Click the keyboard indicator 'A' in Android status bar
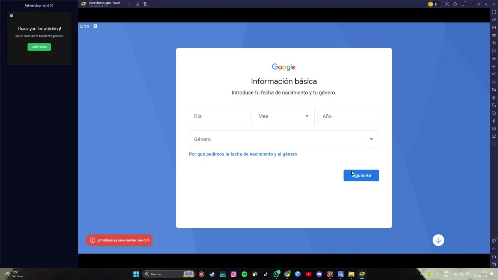Image resolution: width=498 pixels, height=280 pixels. pyautogui.click(x=95, y=26)
